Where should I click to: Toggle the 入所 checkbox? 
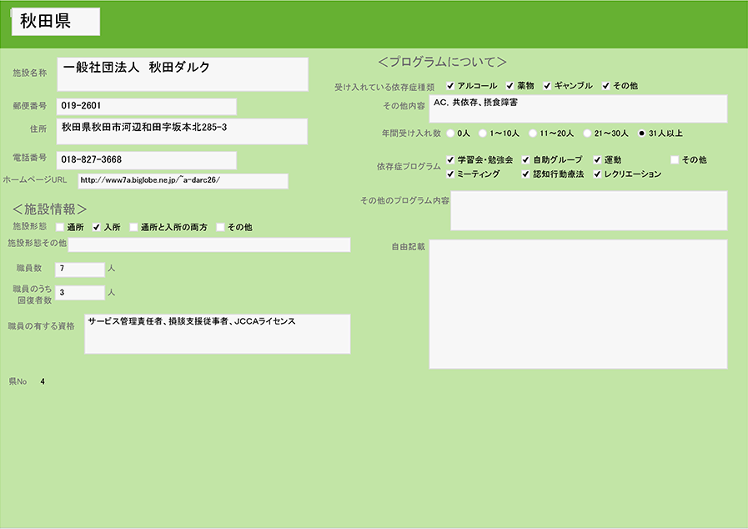pyautogui.click(x=97, y=227)
